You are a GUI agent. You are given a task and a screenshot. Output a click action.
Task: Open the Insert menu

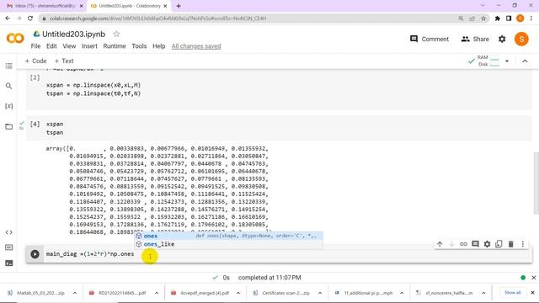89,46
